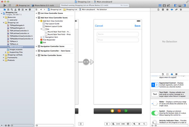Screen dimensions: 189x127
Task: Show the Media library icon
Action: (x=176, y=74)
